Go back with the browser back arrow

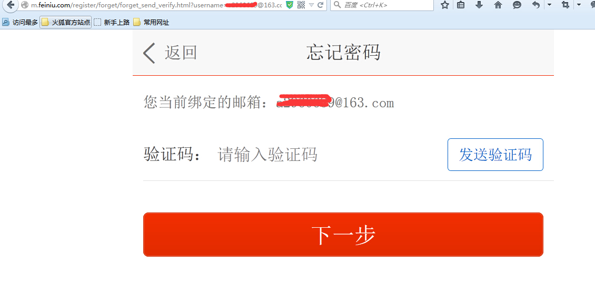pyautogui.click(x=10, y=5)
